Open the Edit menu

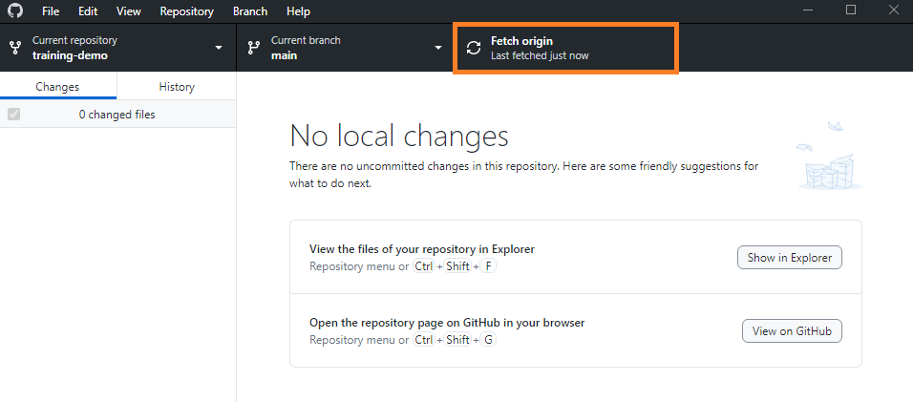88,11
